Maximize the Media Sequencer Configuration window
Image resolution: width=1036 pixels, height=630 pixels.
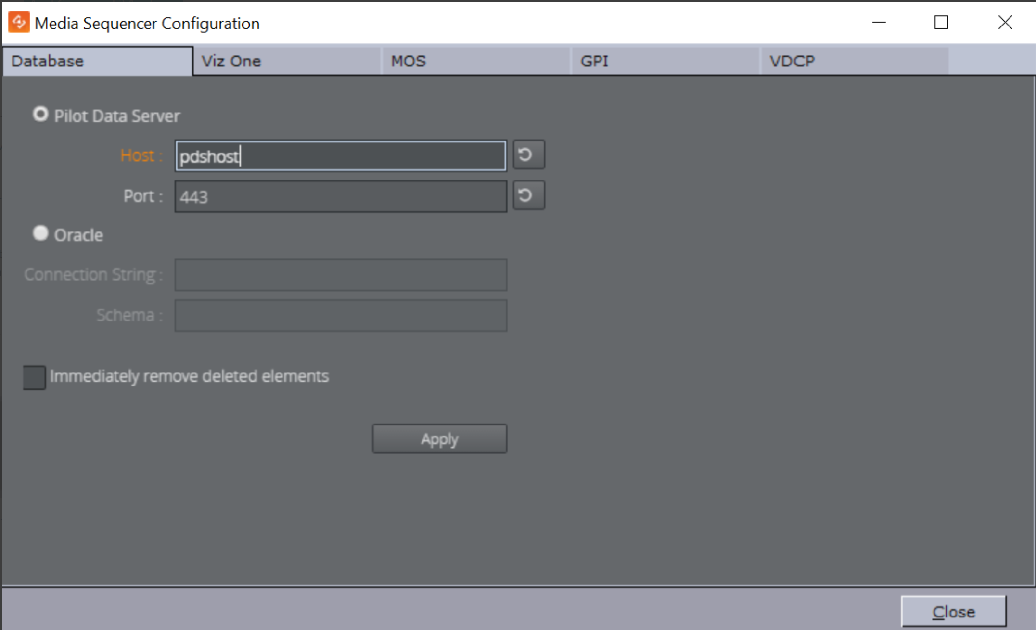point(941,22)
